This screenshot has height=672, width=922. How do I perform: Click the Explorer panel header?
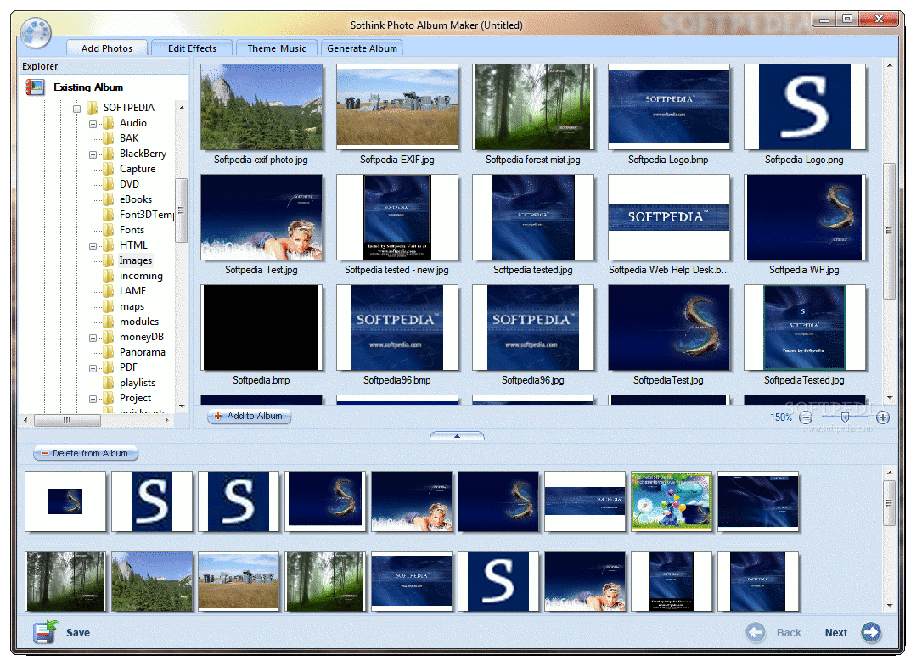coord(104,66)
